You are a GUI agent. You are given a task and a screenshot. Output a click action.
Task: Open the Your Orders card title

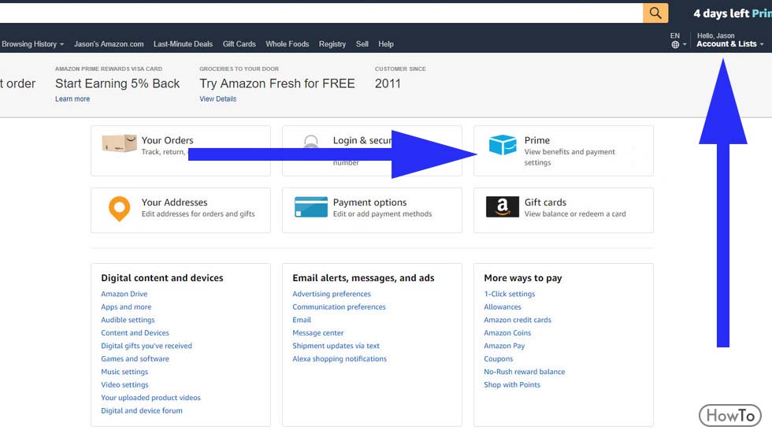coord(167,140)
